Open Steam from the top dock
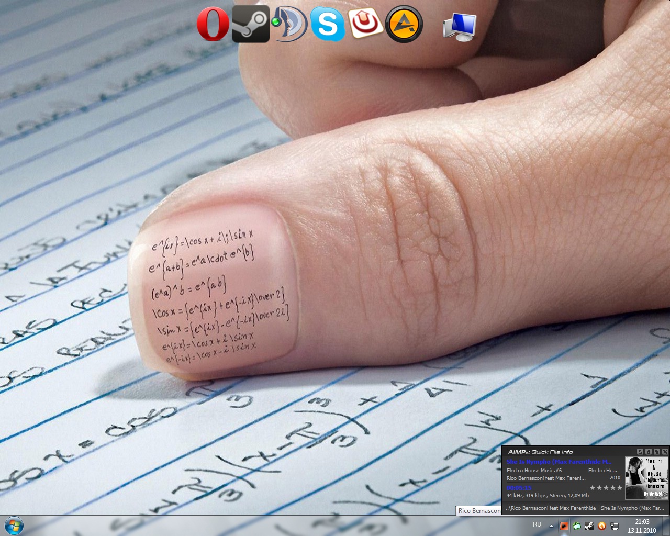This screenshot has width=670, height=536. point(251,24)
